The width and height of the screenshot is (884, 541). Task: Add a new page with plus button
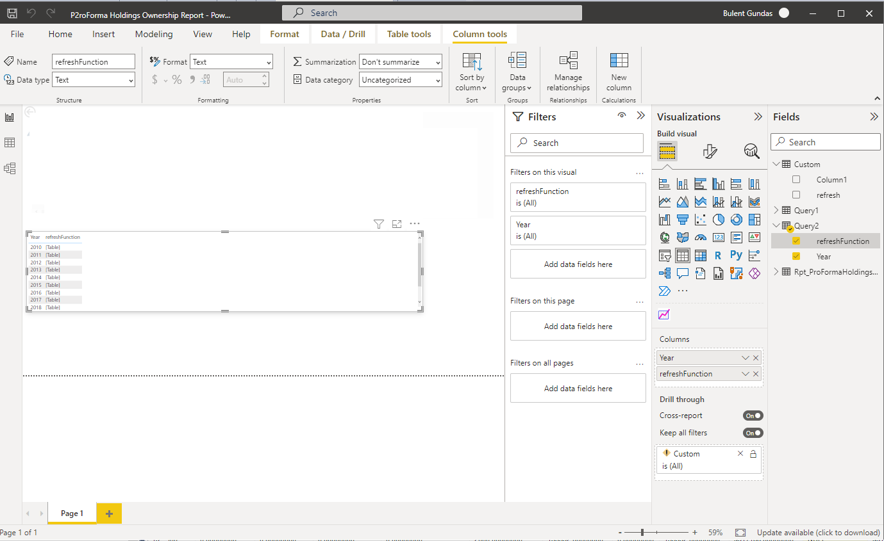pos(109,513)
